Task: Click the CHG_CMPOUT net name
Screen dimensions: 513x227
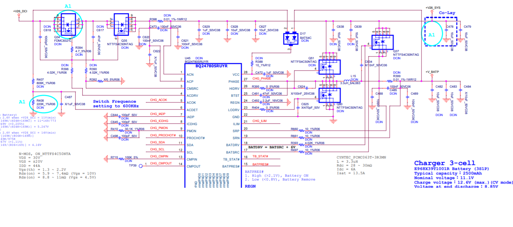Action: 161,163
